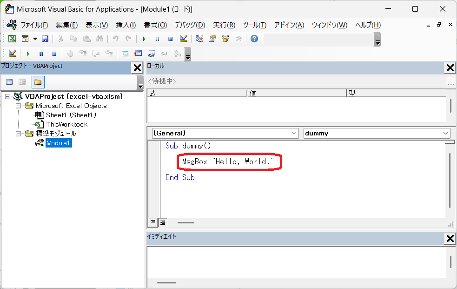
Task: Collapse the Microsoft Excel Objects folder
Action: (18, 106)
